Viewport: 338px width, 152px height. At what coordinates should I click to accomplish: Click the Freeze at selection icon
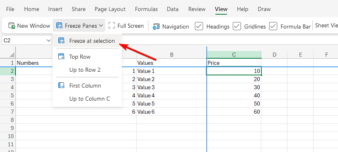click(62, 41)
